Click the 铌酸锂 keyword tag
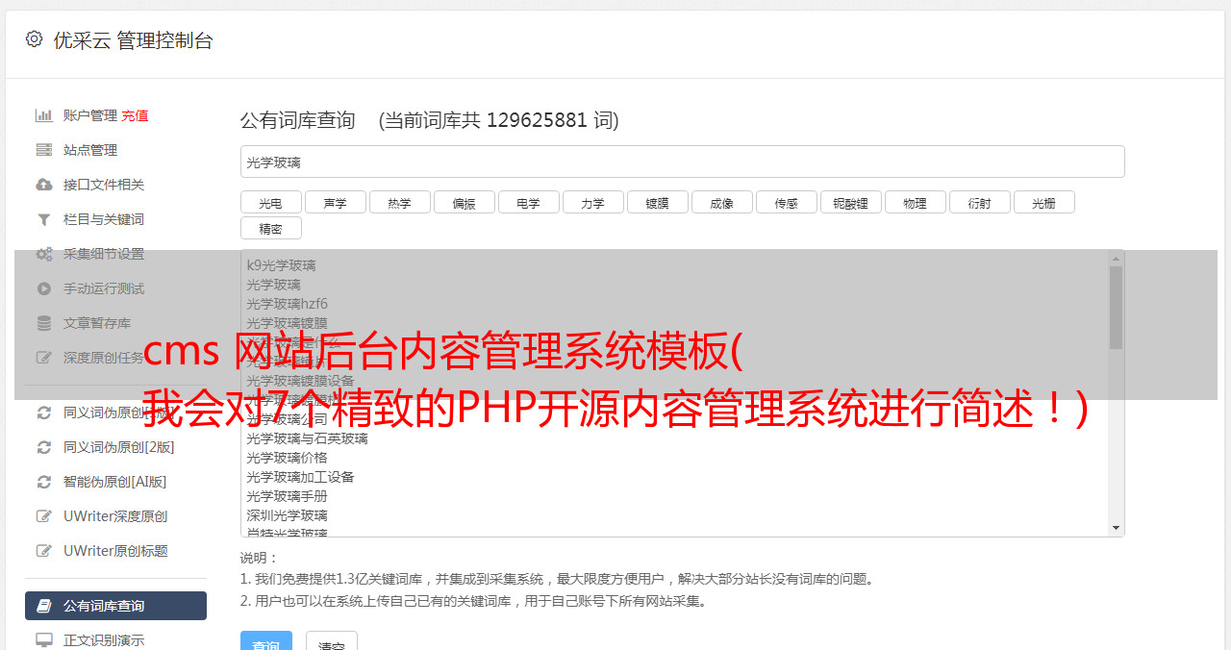The height and width of the screenshot is (650, 1231). point(851,202)
